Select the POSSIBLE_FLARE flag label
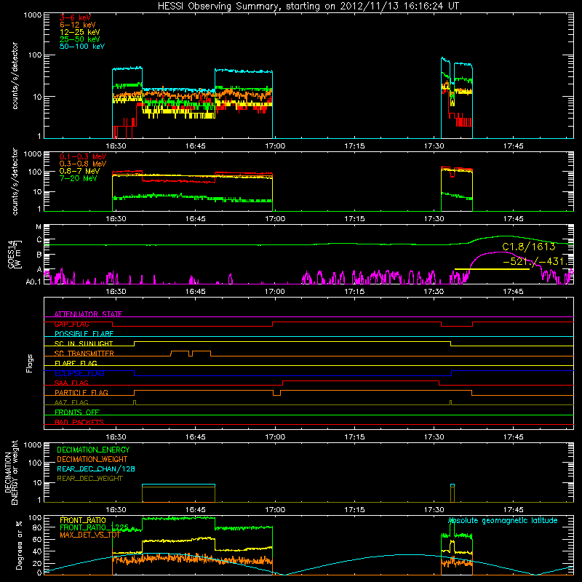 coord(84,334)
